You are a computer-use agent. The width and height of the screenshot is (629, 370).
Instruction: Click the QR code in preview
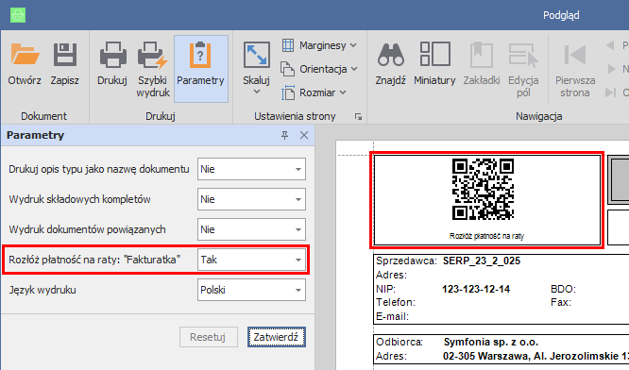point(483,189)
